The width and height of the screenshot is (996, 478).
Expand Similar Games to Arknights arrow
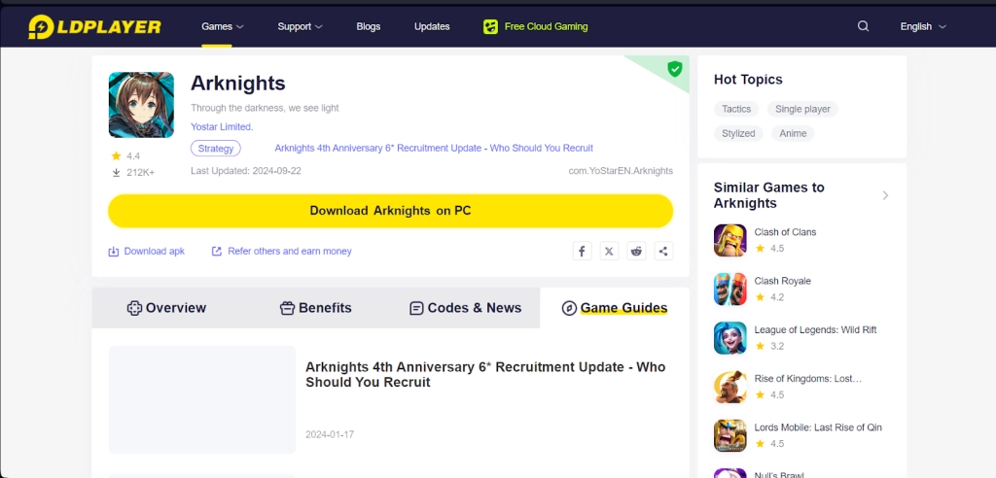(885, 195)
